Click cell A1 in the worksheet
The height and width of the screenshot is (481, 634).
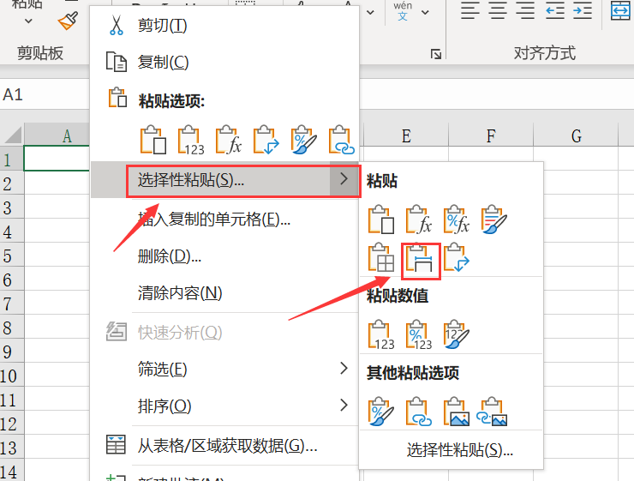click(57, 158)
